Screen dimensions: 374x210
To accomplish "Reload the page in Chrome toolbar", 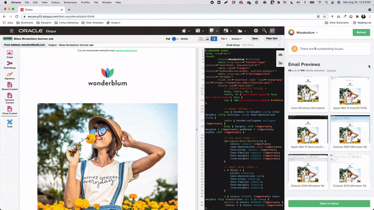I will click(17, 16).
